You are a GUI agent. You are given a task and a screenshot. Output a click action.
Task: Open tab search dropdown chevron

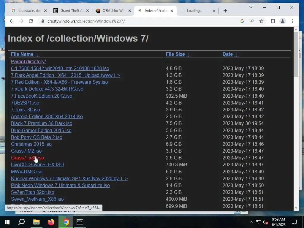coord(251,7)
